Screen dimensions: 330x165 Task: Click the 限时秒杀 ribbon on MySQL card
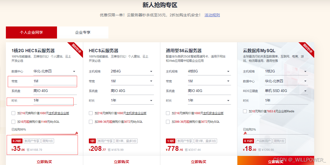pos(307,49)
